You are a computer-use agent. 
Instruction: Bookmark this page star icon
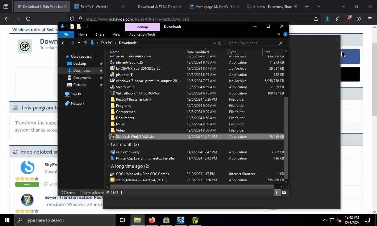pos(316,19)
